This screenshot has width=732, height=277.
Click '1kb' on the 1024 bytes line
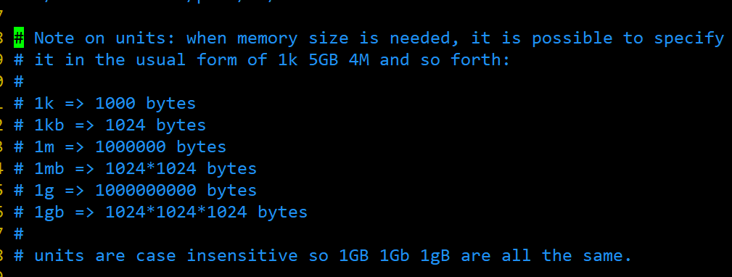click(x=49, y=125)
